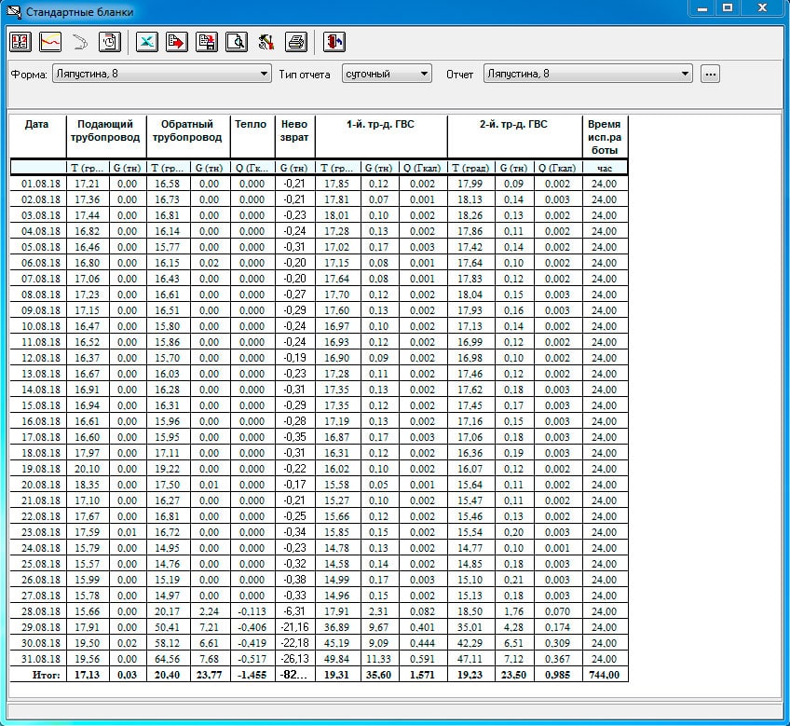The height and width of the screenshot is (726, 790).
Task: Open print preview with magnifier icon
Action: [x=237, y=41]
